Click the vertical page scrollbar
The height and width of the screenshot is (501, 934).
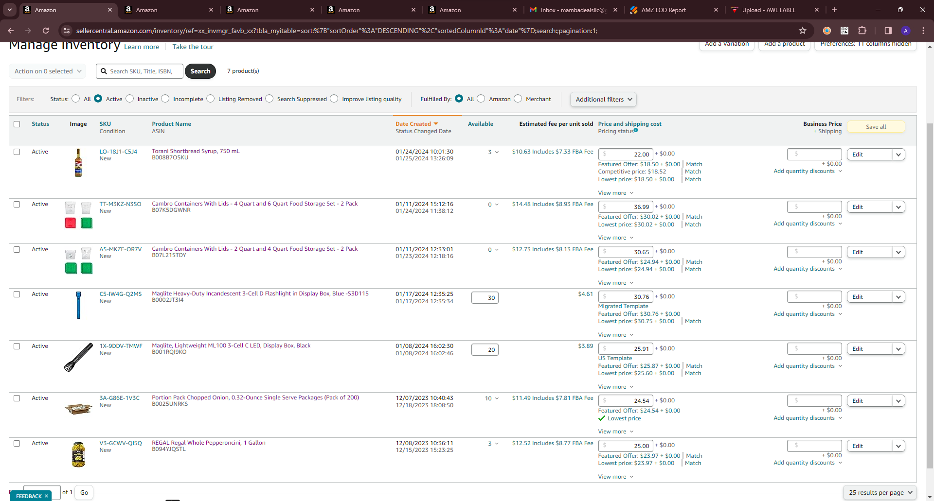930,296
